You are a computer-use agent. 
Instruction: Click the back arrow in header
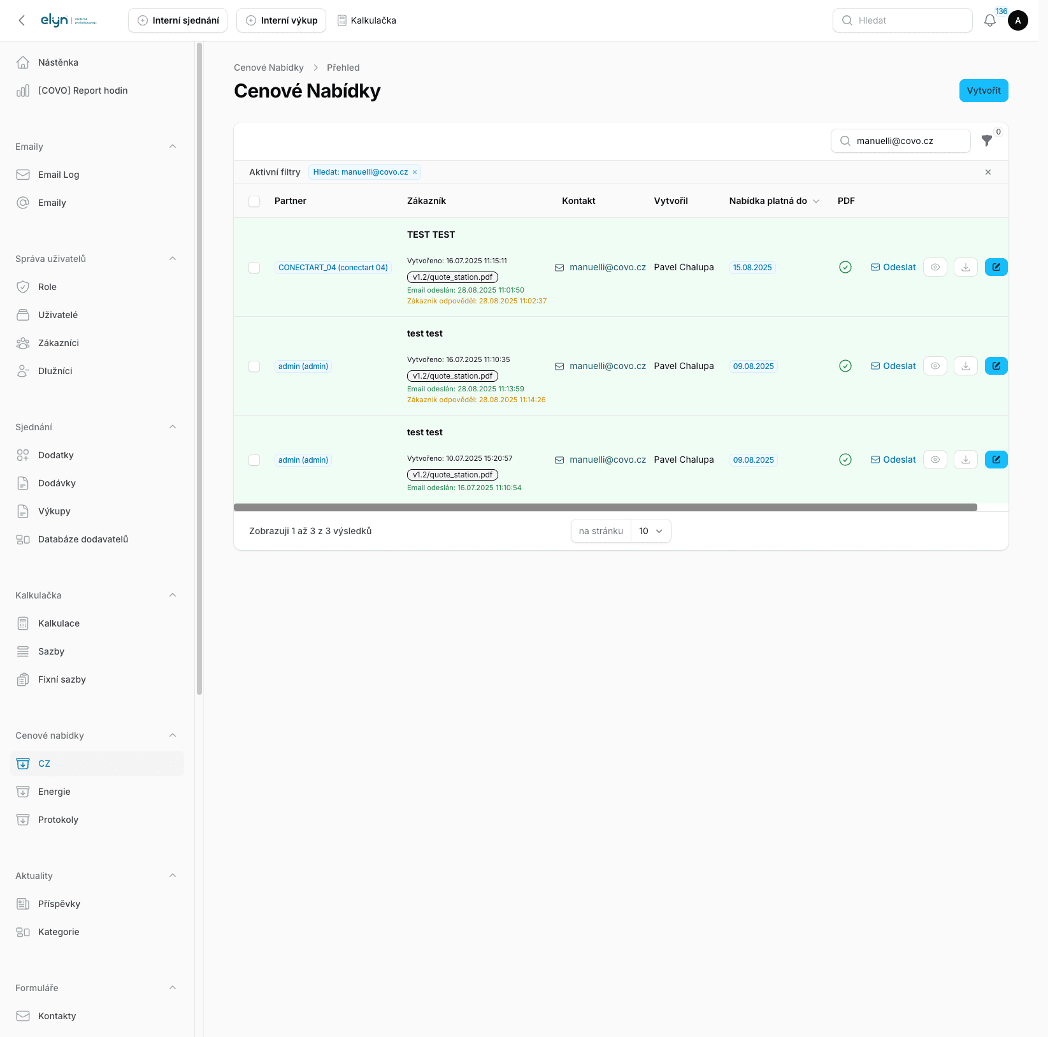point(22,20)
